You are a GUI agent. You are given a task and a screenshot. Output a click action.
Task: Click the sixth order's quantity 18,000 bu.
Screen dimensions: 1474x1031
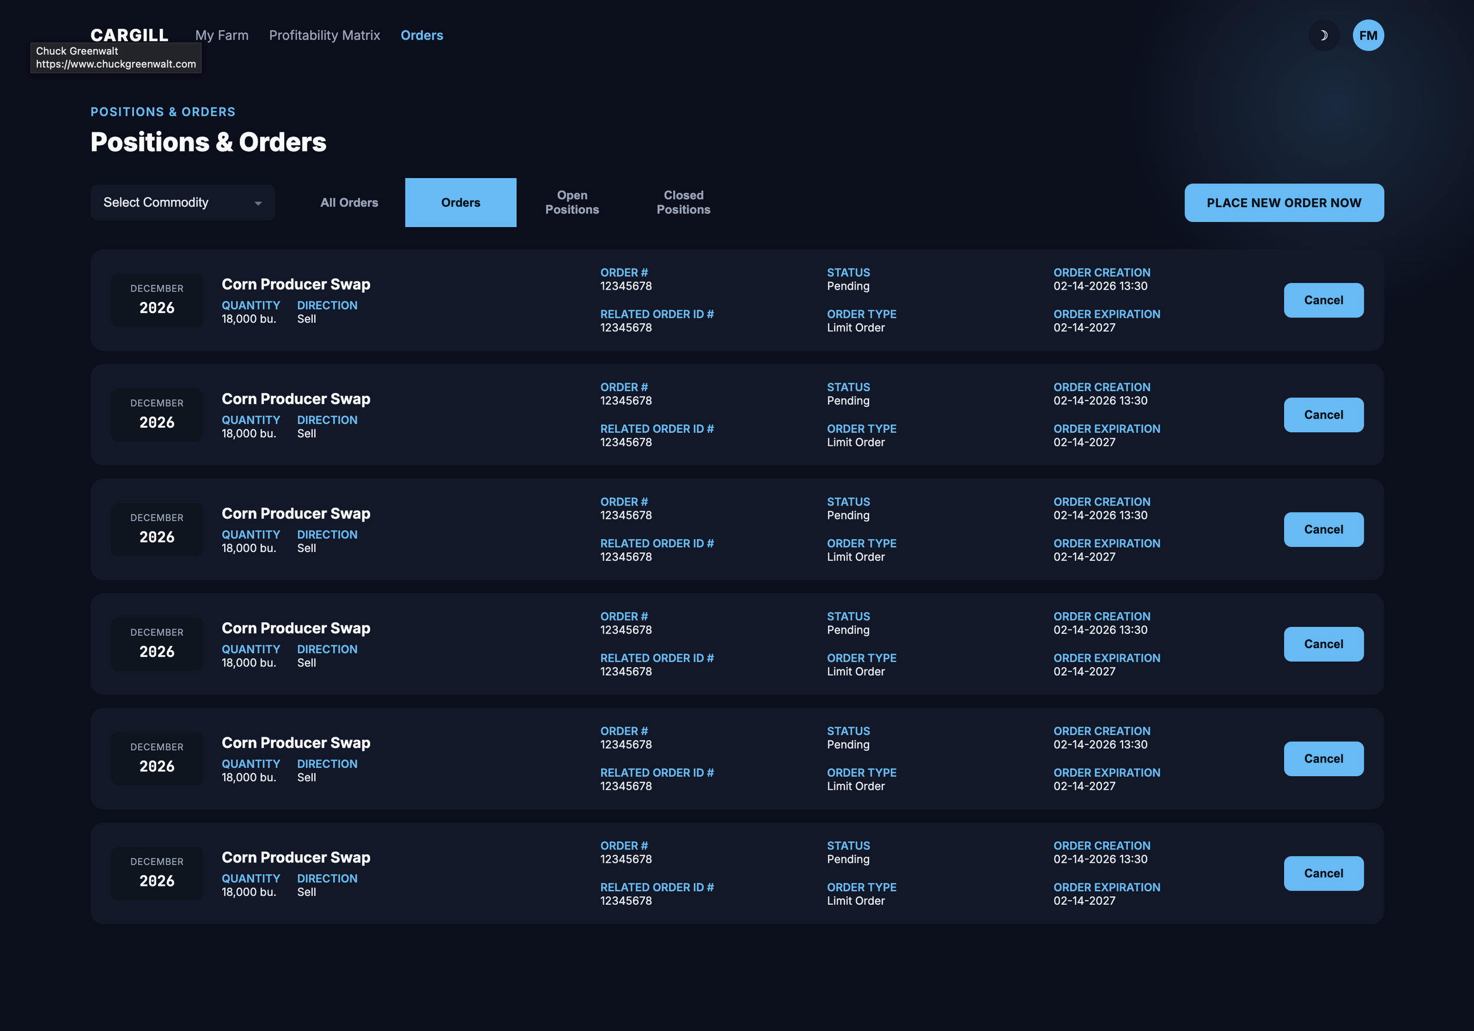pos(249,892)
